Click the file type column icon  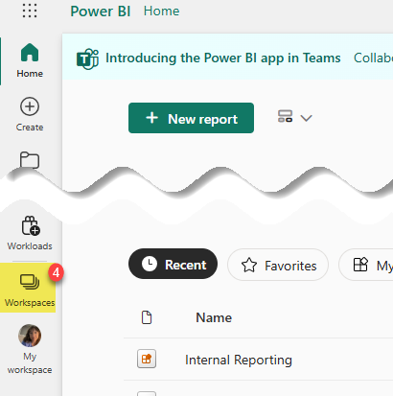147,317
